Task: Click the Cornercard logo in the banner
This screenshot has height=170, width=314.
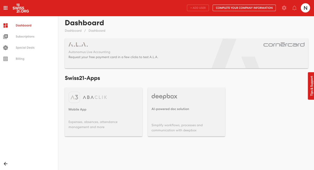Action: [x=284, y=45]
